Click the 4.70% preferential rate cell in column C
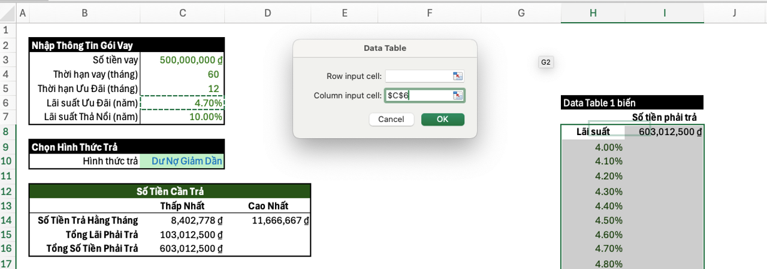Image resolution: width=767 pixels, height=269 pixels. (x=182, y=103)
